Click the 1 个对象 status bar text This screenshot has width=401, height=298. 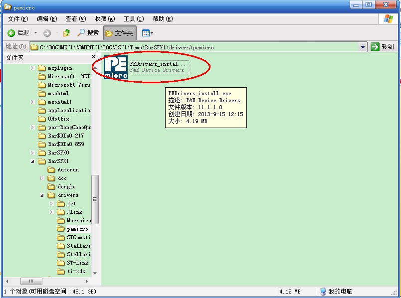pyautogui.click(x=16, y=292)
